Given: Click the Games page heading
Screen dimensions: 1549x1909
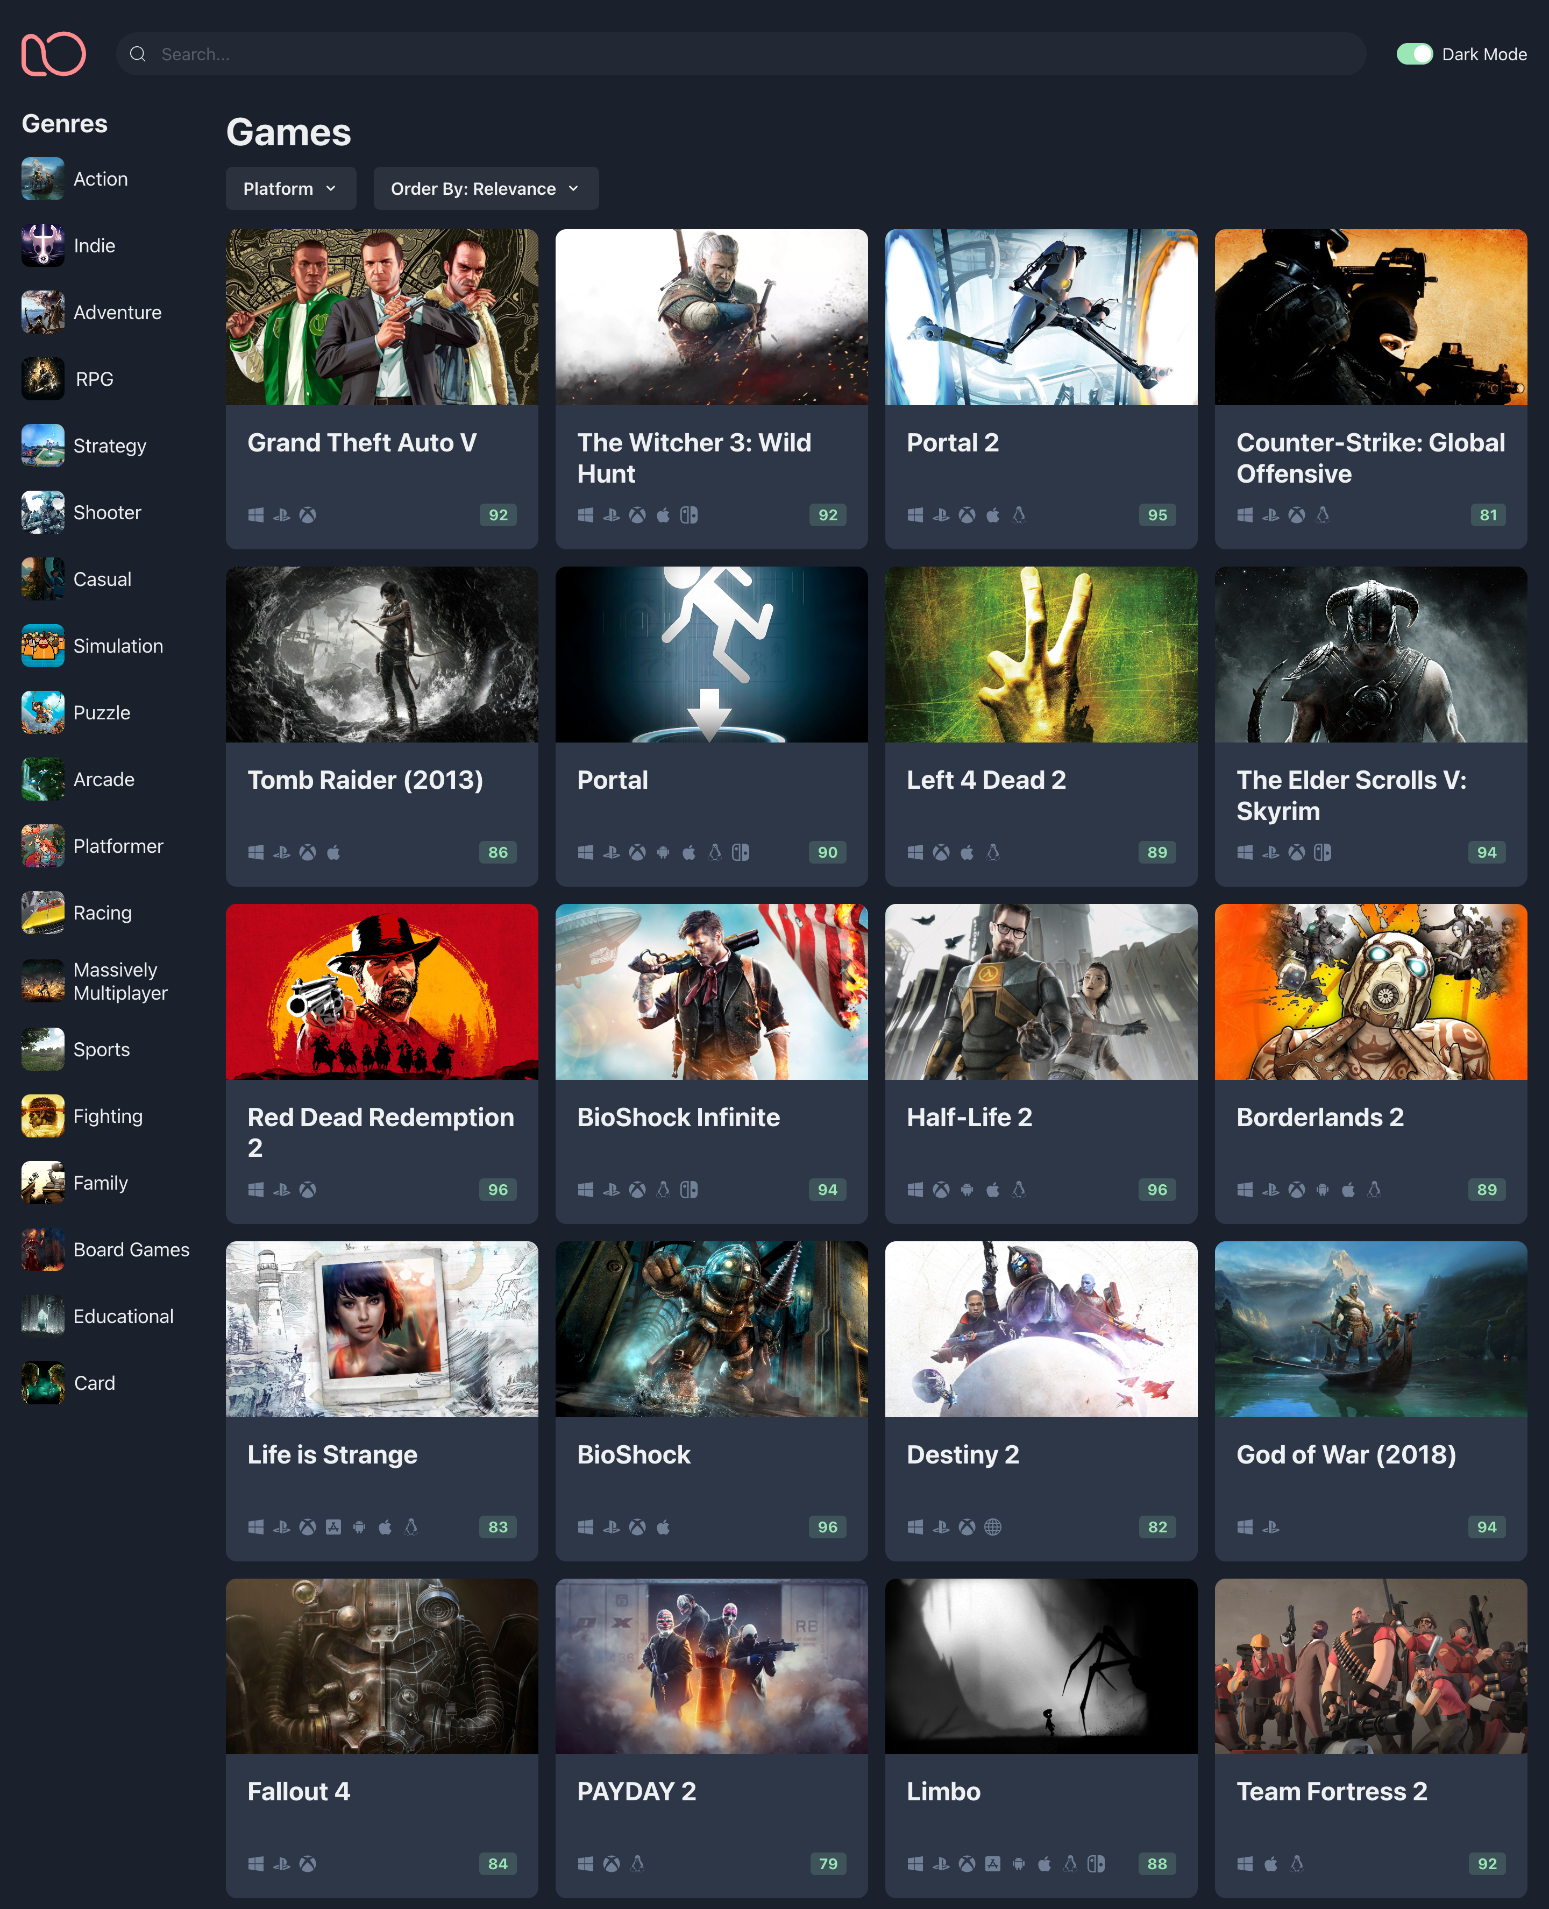Looking at the screenshot, I should 288,133.
